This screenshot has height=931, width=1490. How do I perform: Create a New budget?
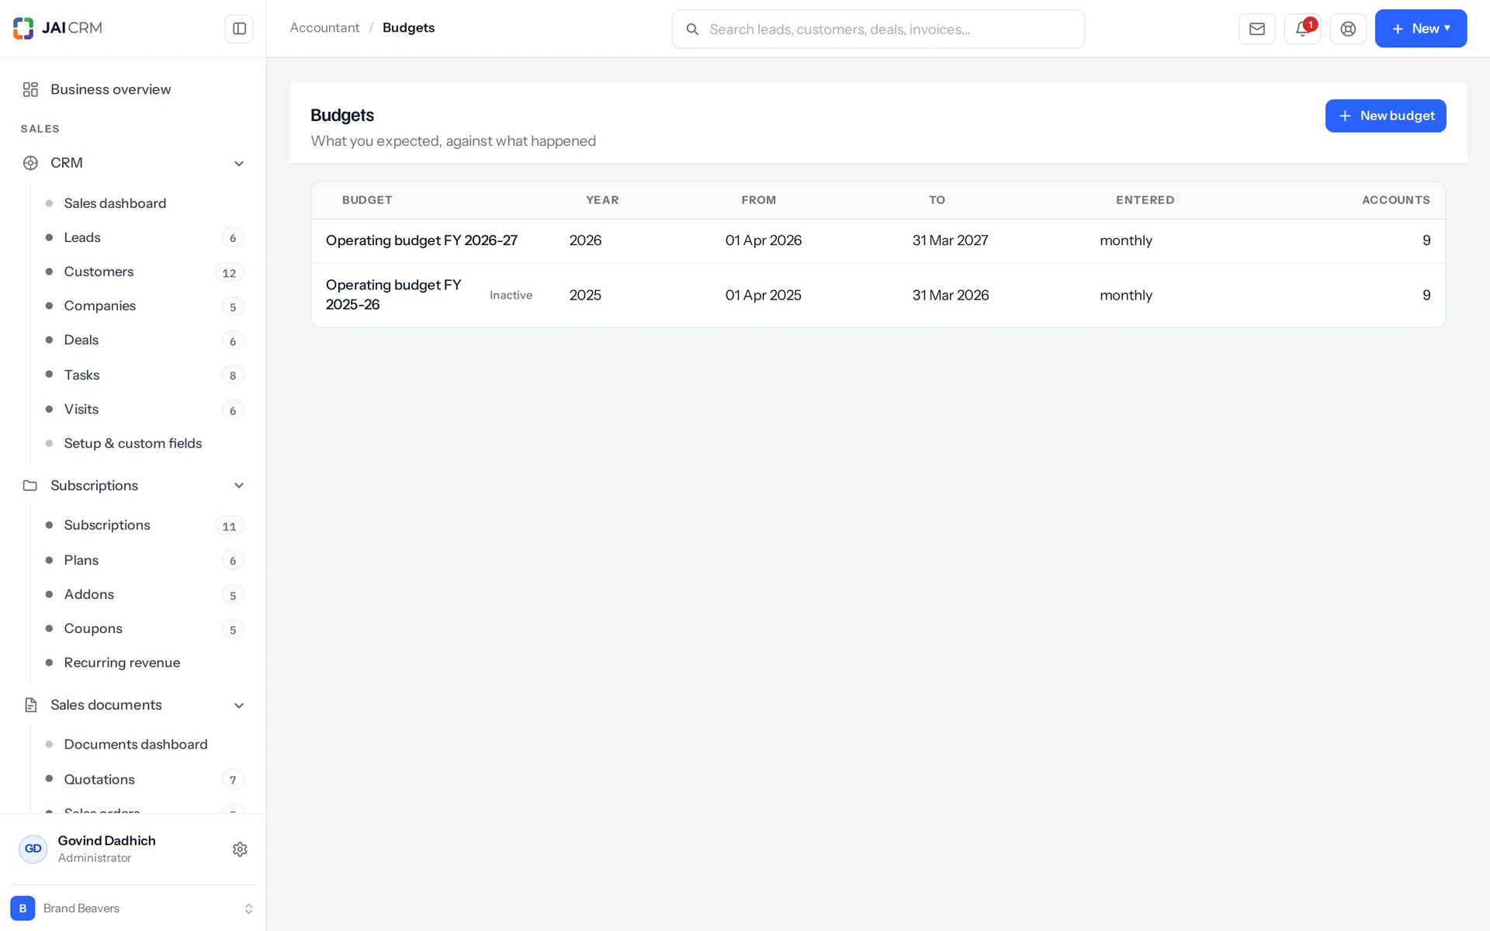tap(1385, 116)
